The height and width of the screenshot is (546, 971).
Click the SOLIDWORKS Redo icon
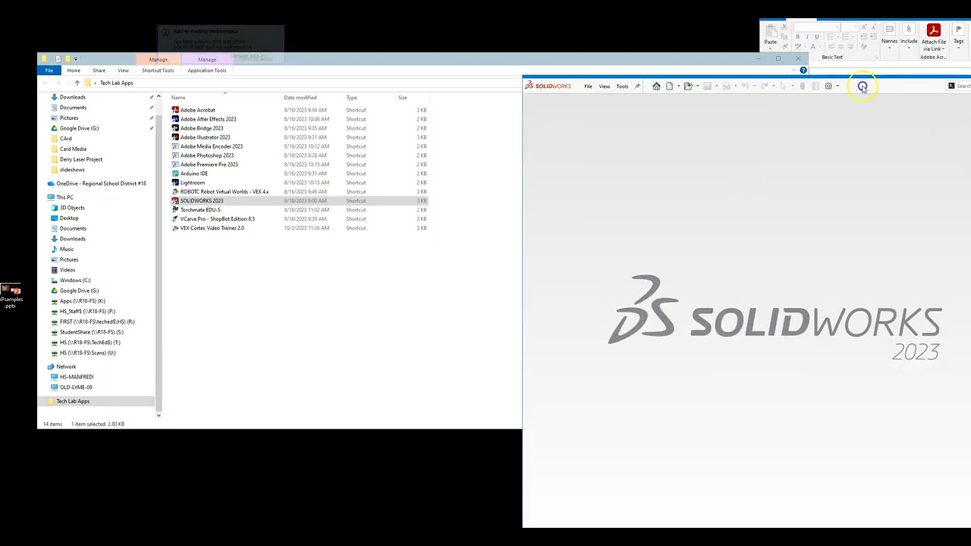point(764,86)
